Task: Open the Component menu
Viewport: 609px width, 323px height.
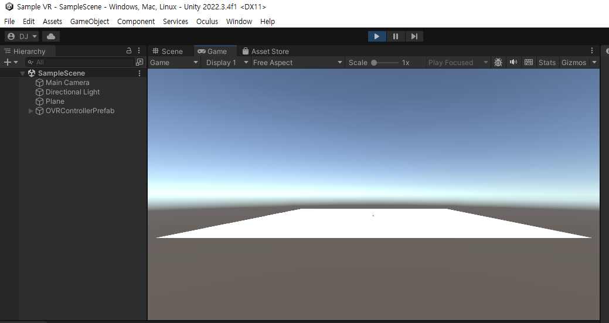Action: tap(136, 21)
